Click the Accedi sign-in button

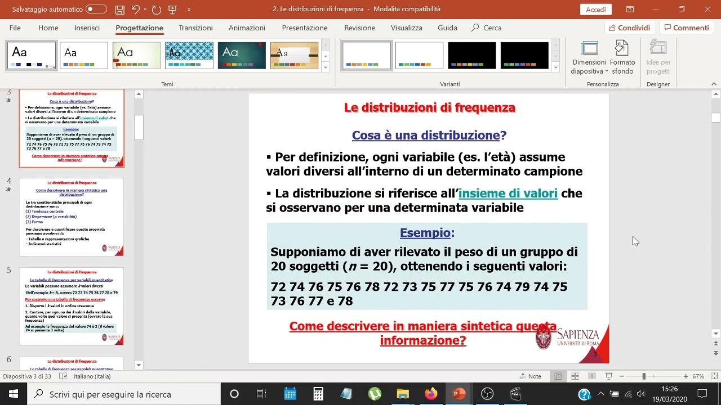coord(595,10)
